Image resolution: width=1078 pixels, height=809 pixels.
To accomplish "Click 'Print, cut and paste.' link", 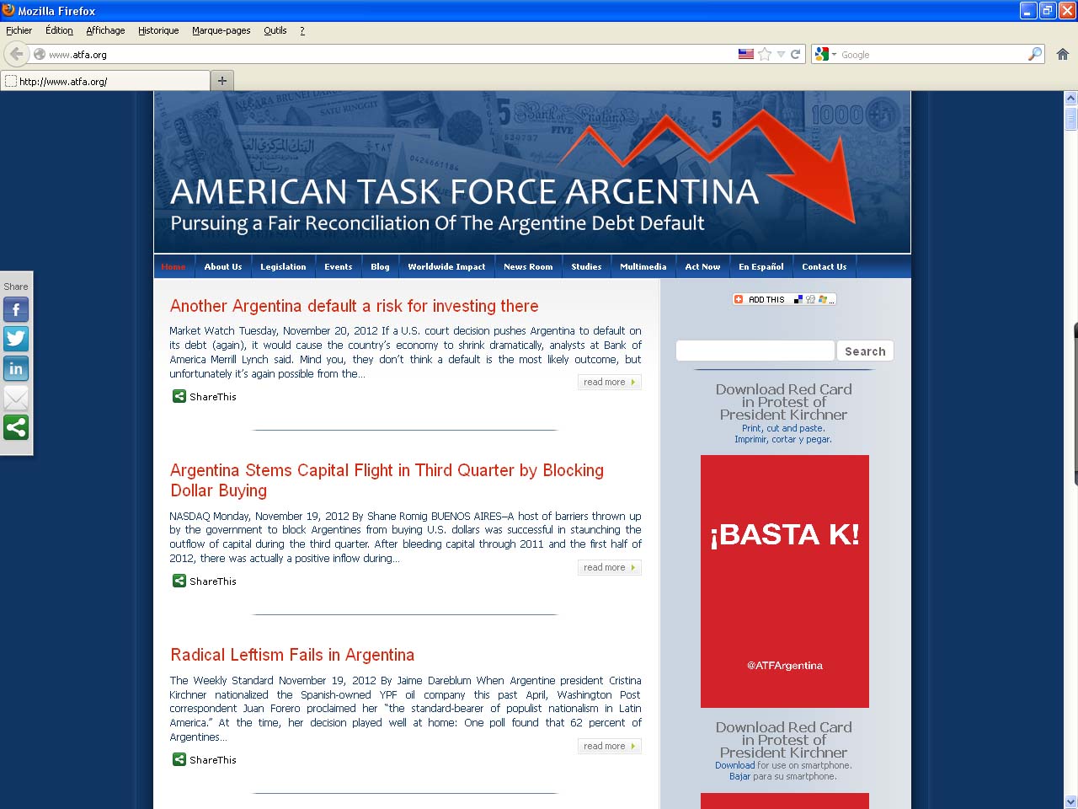I will (783, 428).
